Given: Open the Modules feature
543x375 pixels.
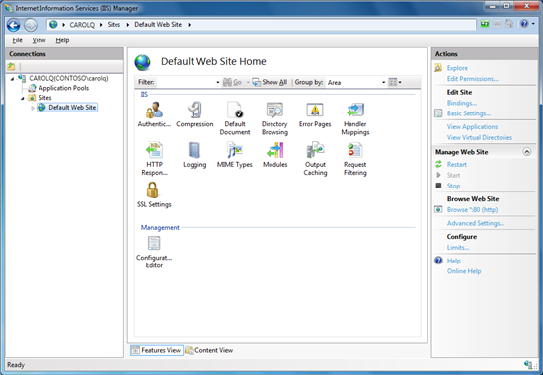Looking at the screenshot, I should (x=275, y=154).
